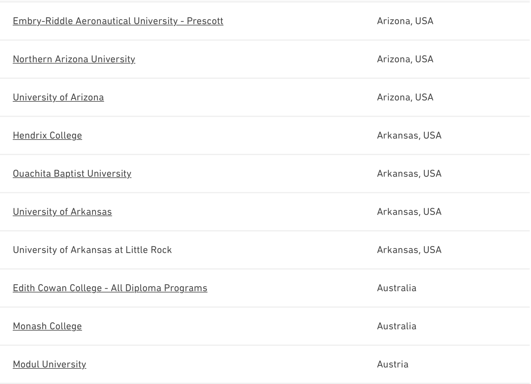This screenshot has height=384, width=531.
Task: Click the University of Arizona link
Action: [x=58, y=97]
